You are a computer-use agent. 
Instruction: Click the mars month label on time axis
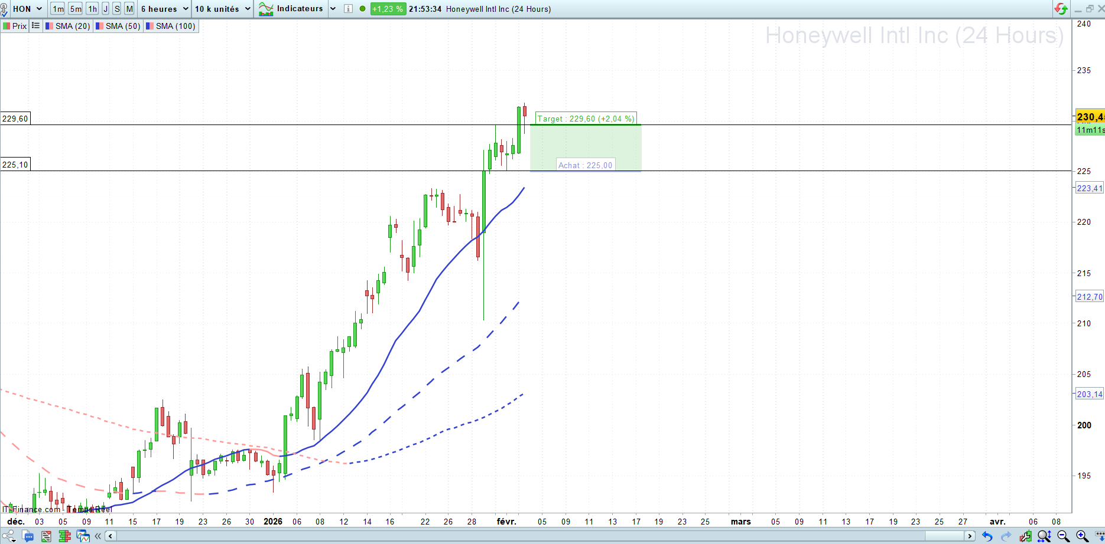(741, 522)
